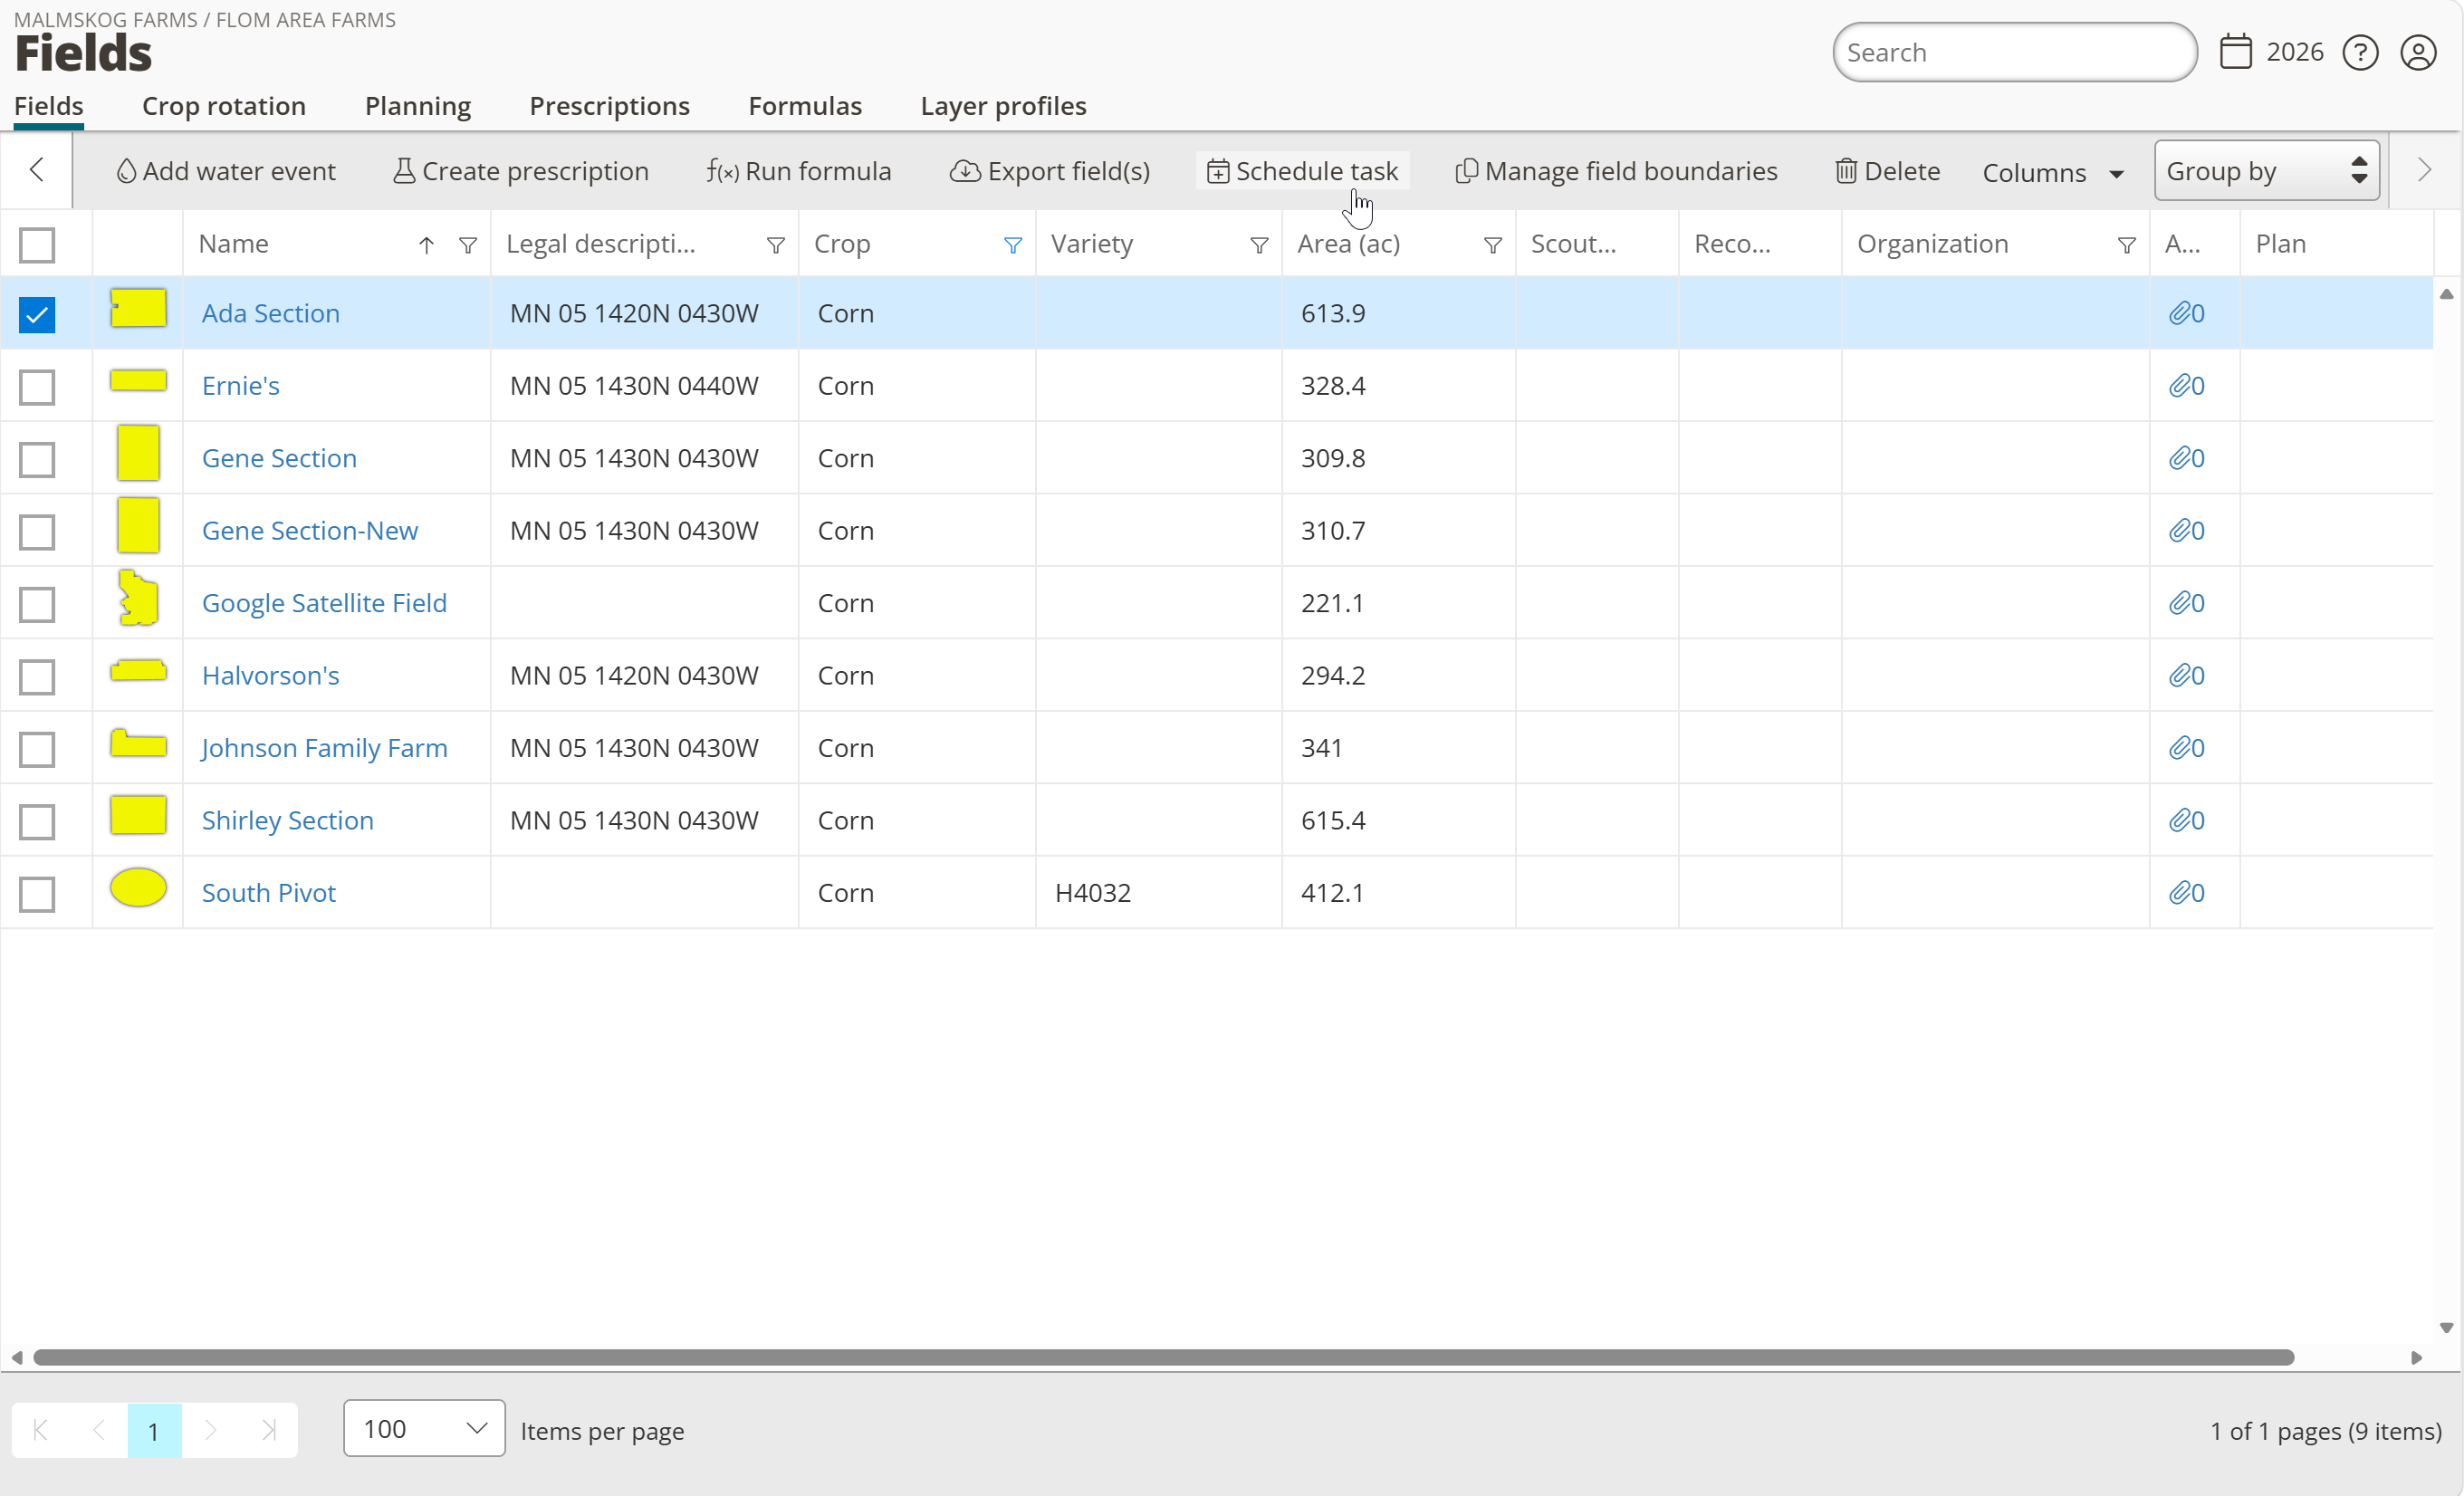Open the Layer profiles tab

click(x=1003, y=106)
